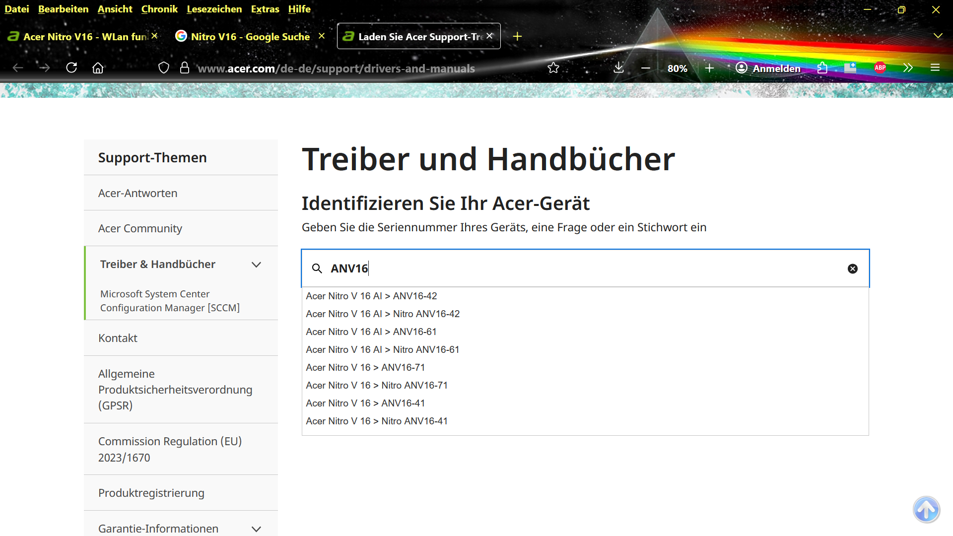Open the tracking protection shield icon
Screen dimensions: 953x536
(x=164, y=68)
